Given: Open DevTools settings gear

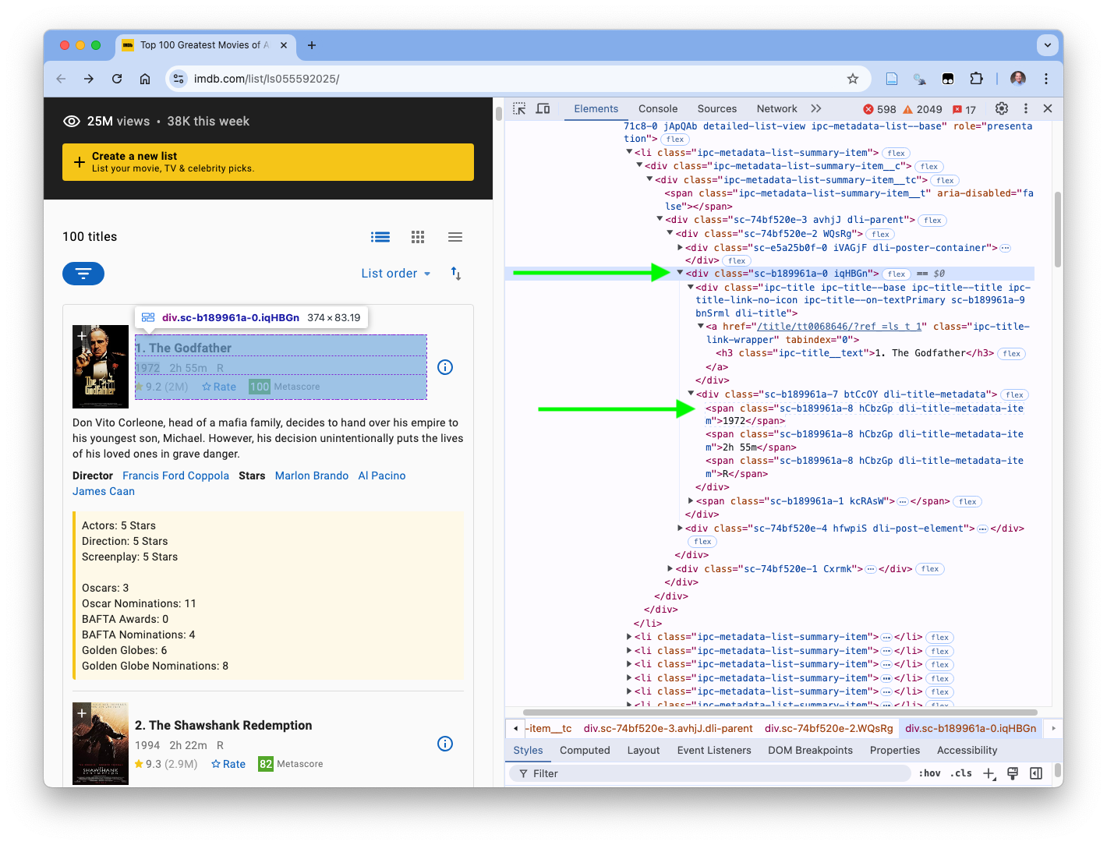Looking at the screenshot, I should 1002,109.
